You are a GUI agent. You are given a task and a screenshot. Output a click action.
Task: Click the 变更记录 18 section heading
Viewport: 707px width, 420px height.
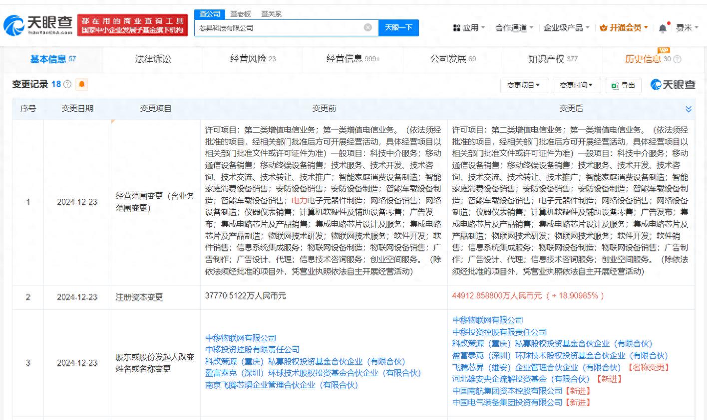(x=36, y=84)
